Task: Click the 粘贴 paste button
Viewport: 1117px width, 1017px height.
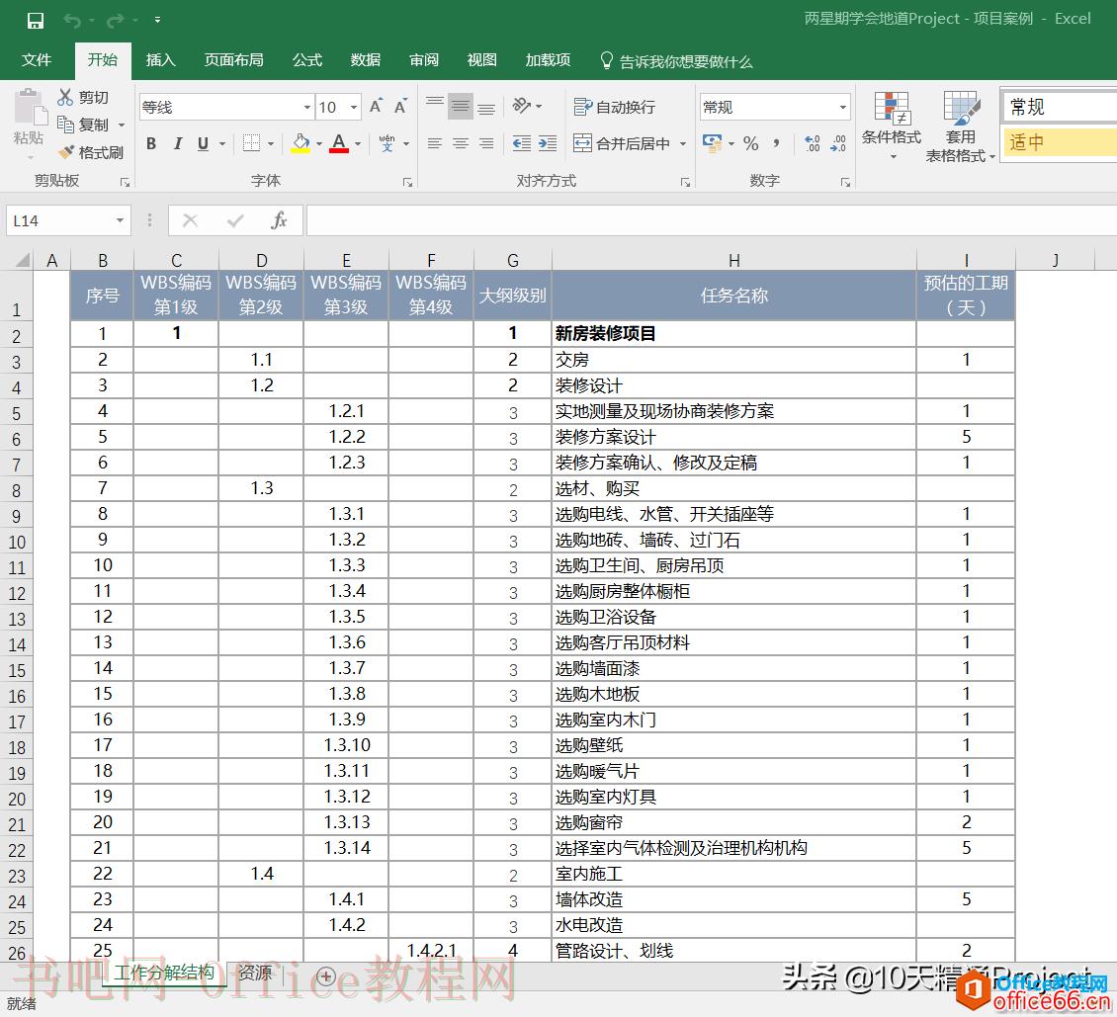Action: click(x=29, y=118)
